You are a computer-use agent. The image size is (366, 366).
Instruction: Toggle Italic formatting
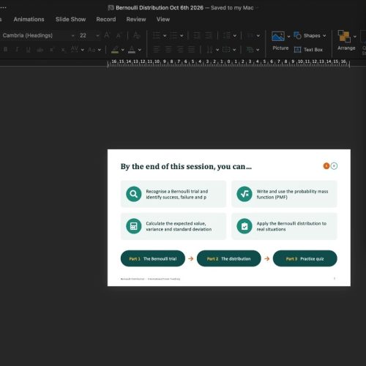click(17, 50)
